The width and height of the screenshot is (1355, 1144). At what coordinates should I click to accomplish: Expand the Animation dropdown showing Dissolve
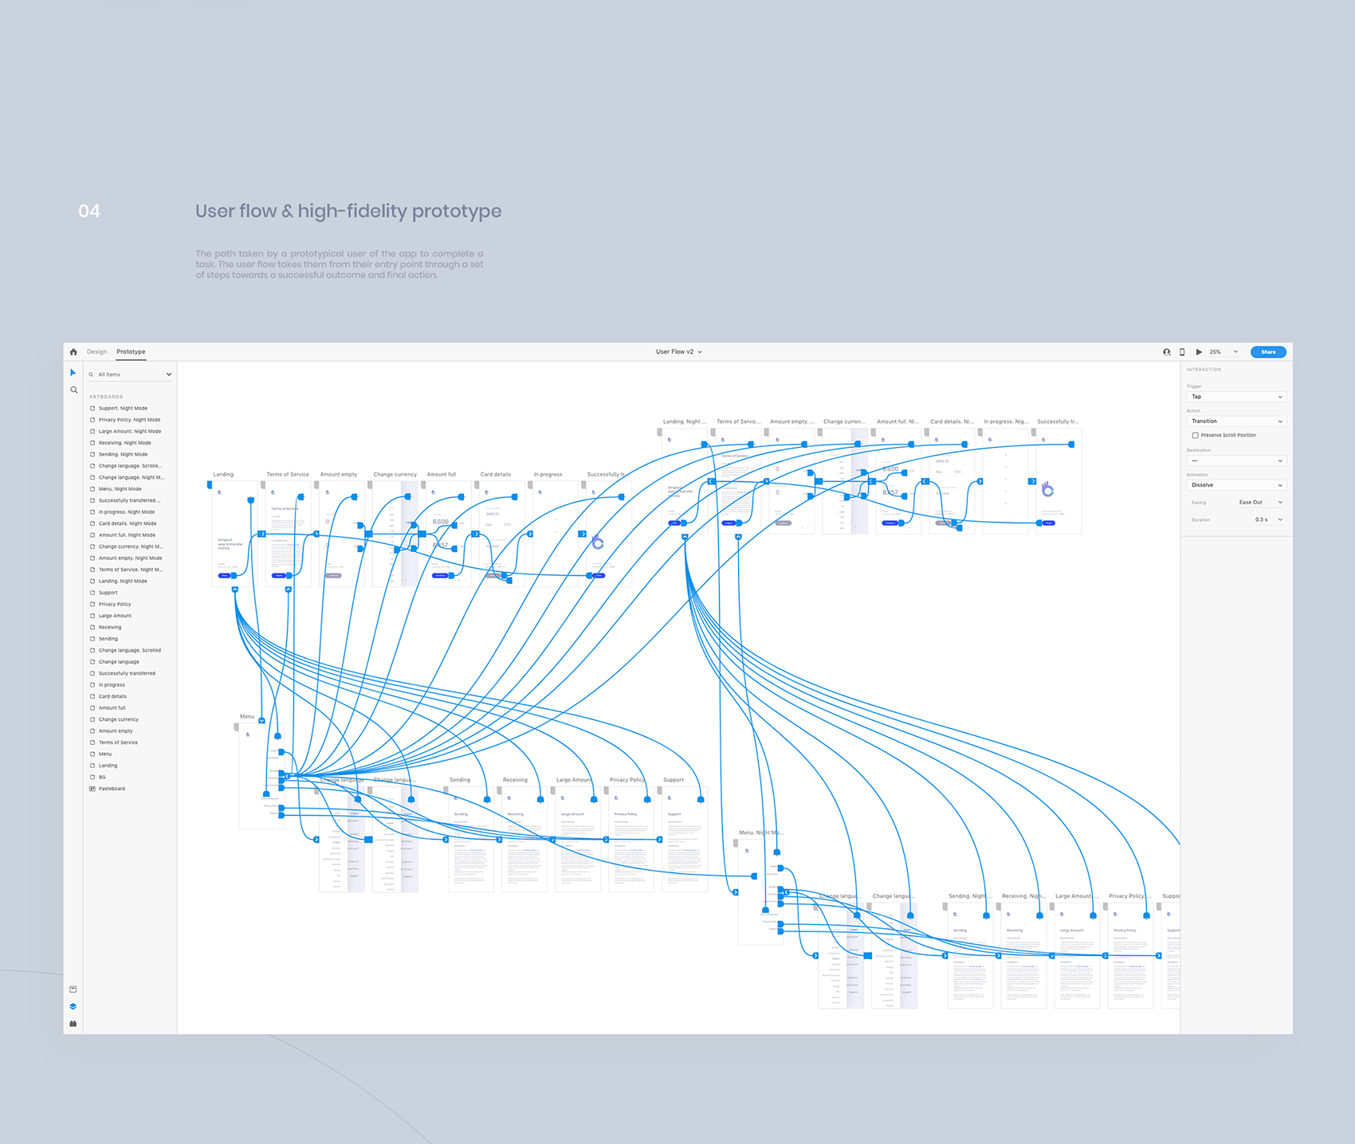pos(1236,485)
